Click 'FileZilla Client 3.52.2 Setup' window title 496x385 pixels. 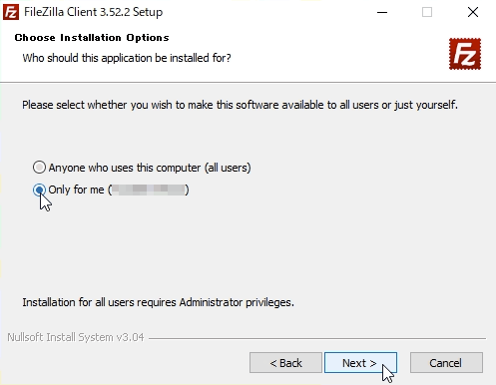tap(94, 12)
